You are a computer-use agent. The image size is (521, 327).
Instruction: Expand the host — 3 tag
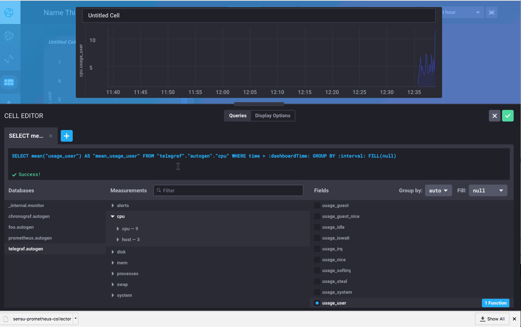(x=118, y=240)
